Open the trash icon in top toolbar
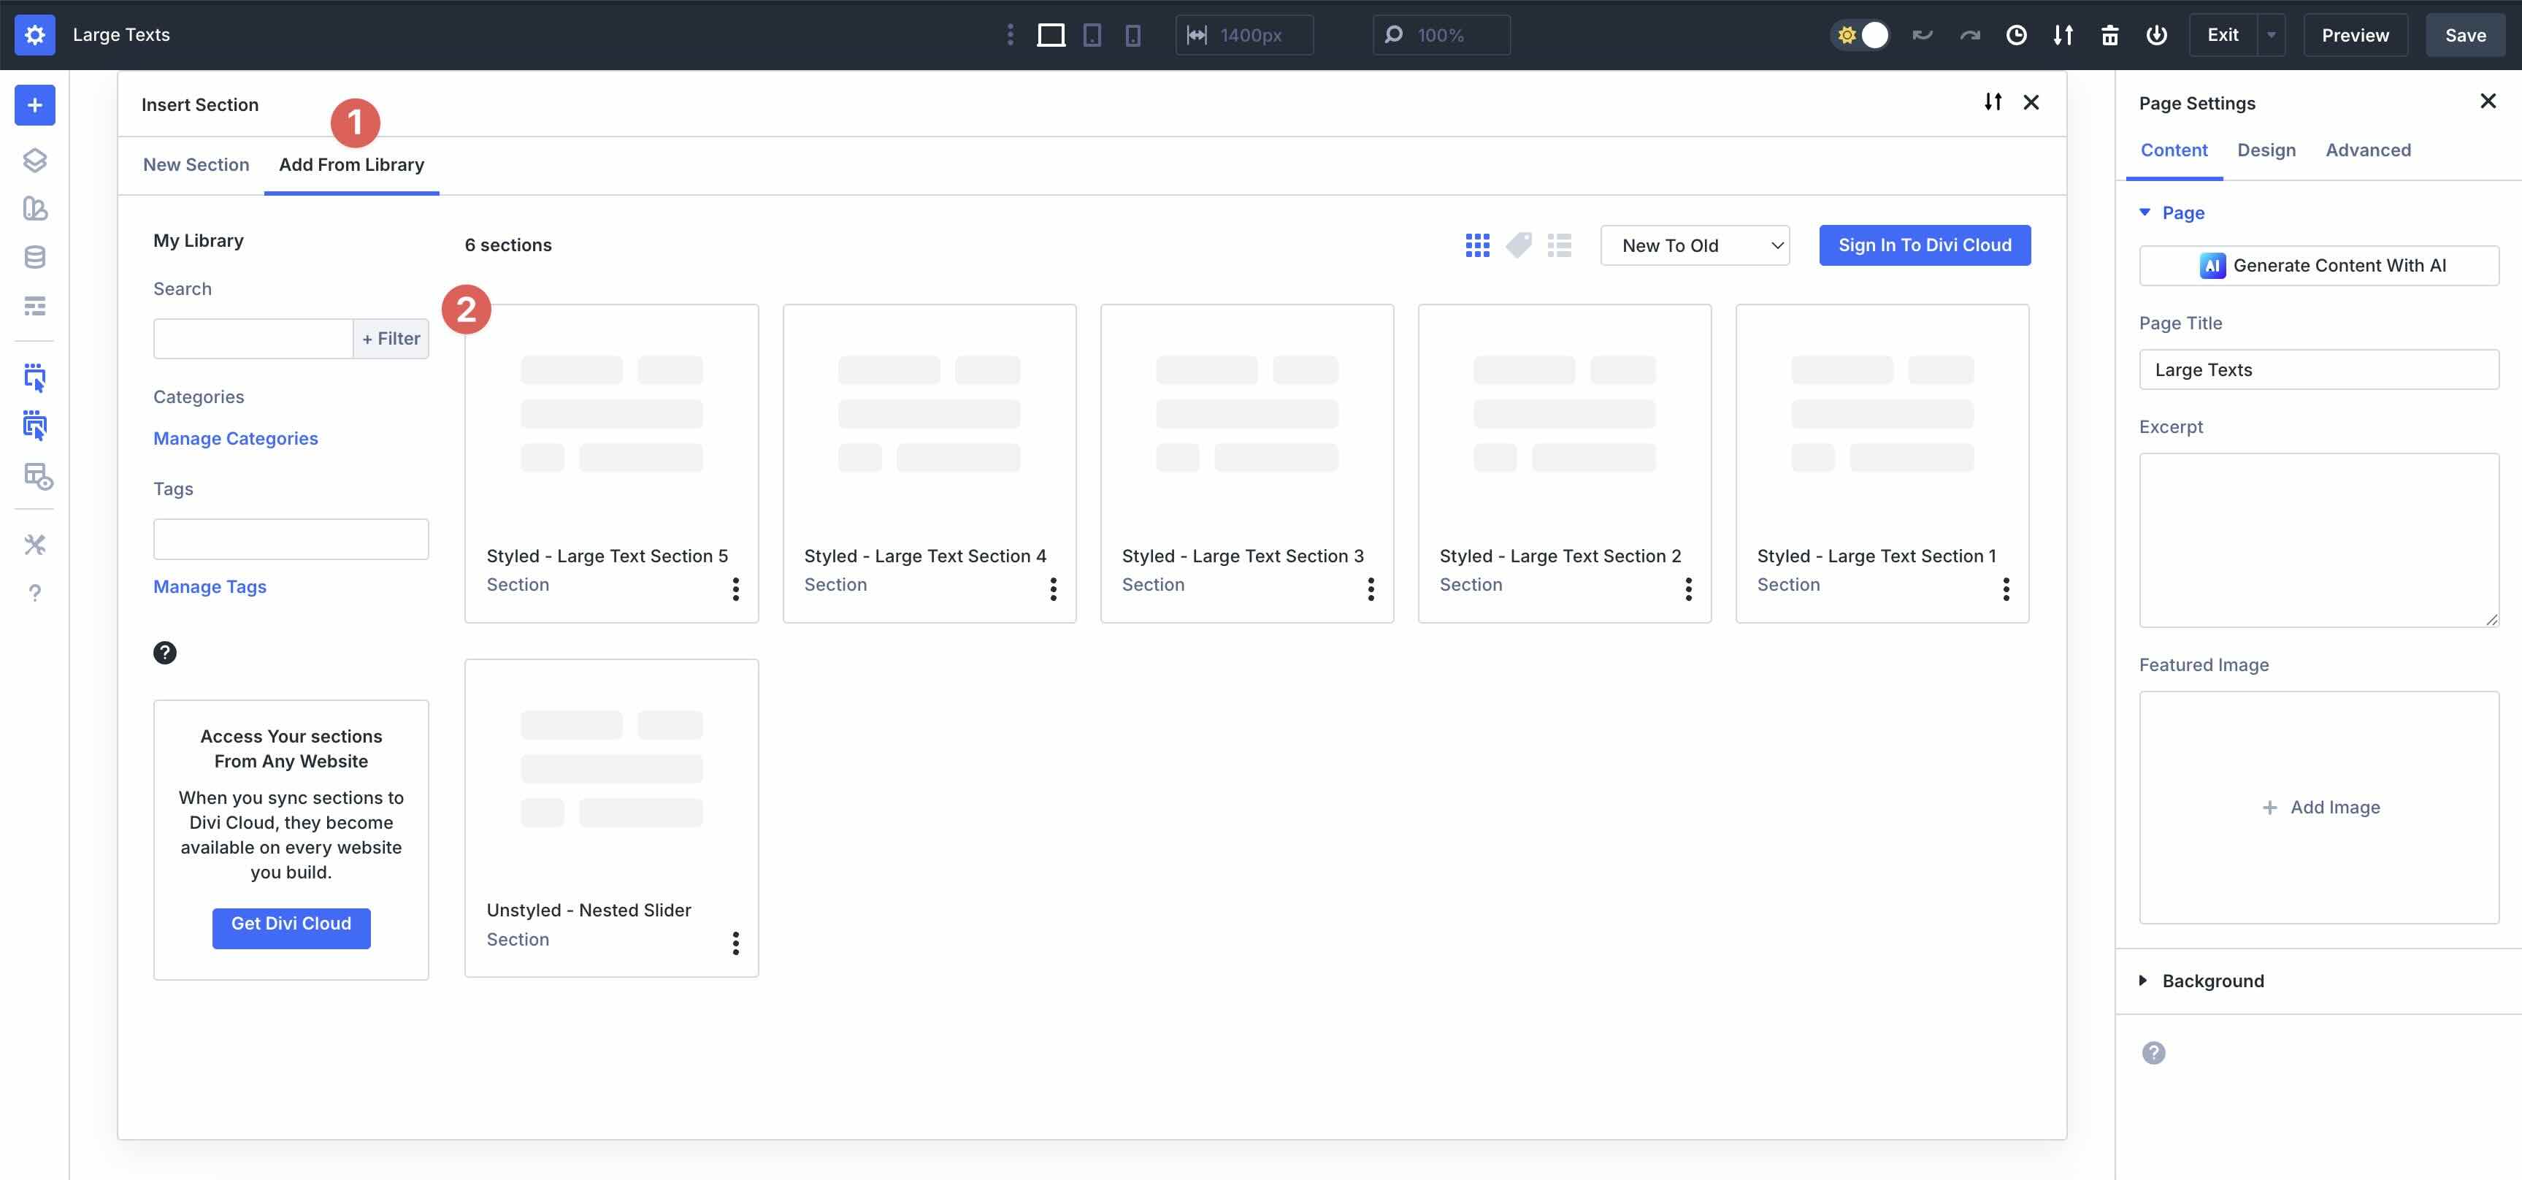 coord(2110,34)
